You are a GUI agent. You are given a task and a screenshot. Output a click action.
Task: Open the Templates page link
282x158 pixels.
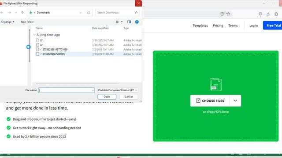tap(200, 25)
